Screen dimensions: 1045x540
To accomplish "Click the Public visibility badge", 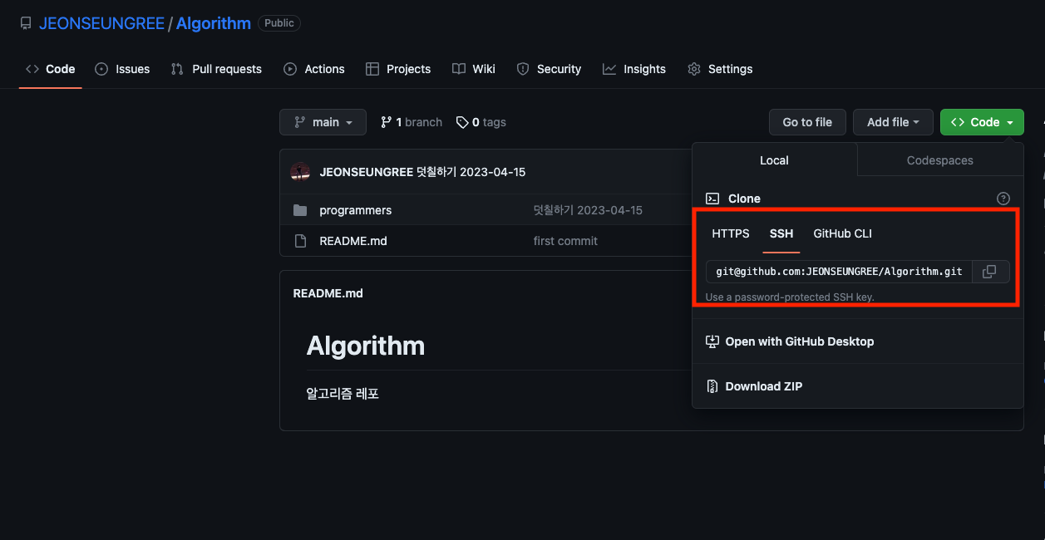I will pyautogui.click(x=279, y=23).
